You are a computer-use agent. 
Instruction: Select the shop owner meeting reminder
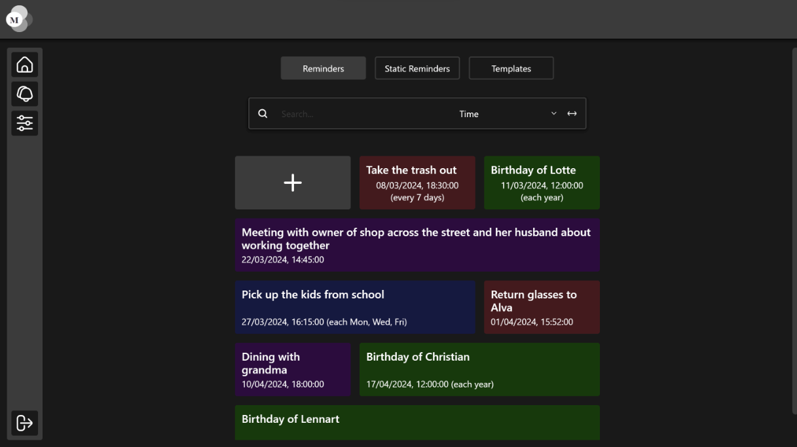coord(417,245)
